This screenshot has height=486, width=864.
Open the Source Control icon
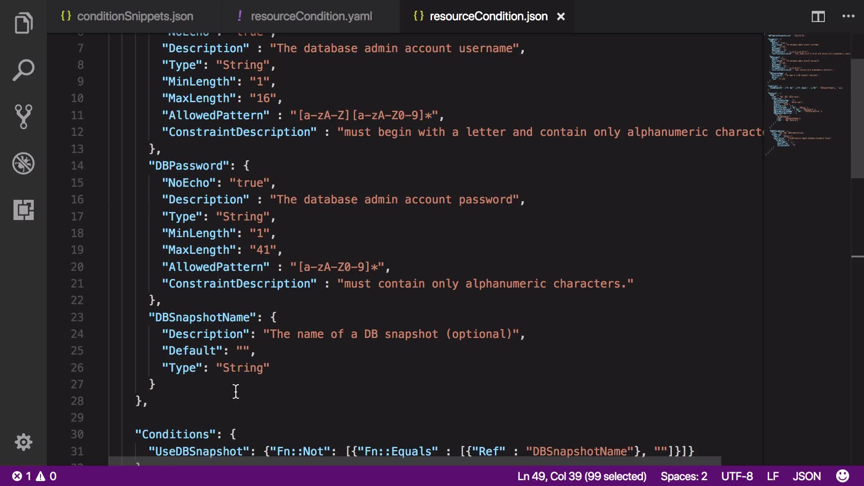point(23,117)
